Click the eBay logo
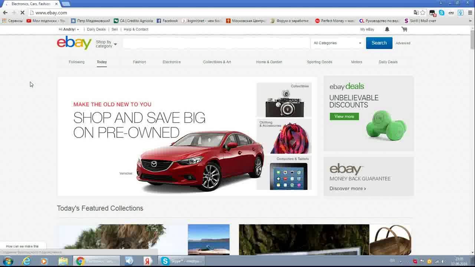Image resolution: width=475 pixels, height=267 pixels. click(x=74, y=43)
